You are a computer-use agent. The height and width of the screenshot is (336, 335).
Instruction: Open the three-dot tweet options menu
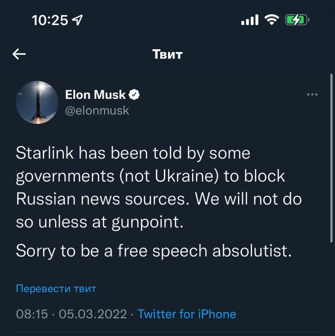click(312, 95)
